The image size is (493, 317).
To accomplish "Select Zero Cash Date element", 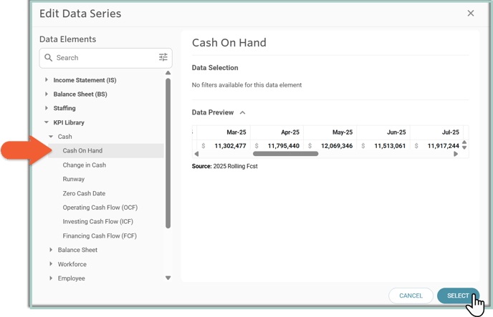I will coord(84,193).
